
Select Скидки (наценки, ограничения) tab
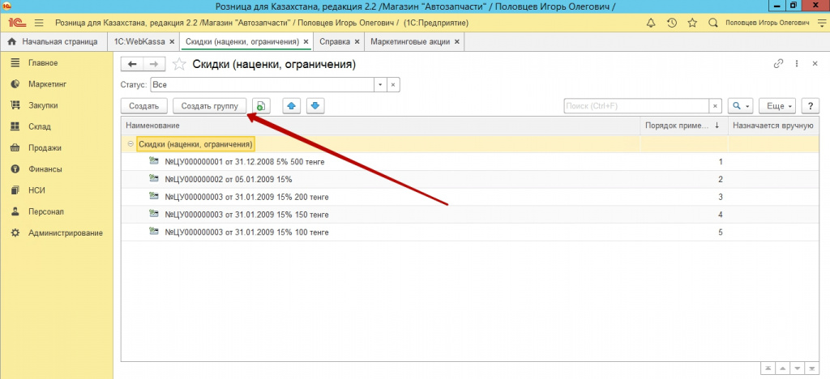point(242,42)
